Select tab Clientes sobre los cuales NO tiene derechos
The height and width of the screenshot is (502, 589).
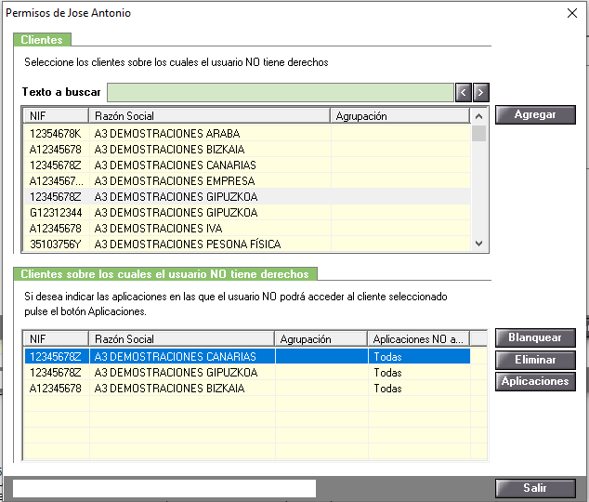tap(165, 274)
